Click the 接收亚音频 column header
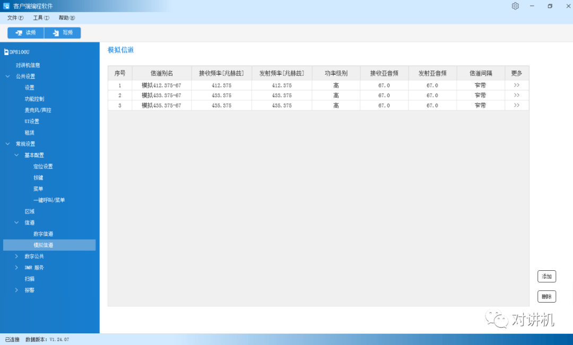 pos(384,73)
